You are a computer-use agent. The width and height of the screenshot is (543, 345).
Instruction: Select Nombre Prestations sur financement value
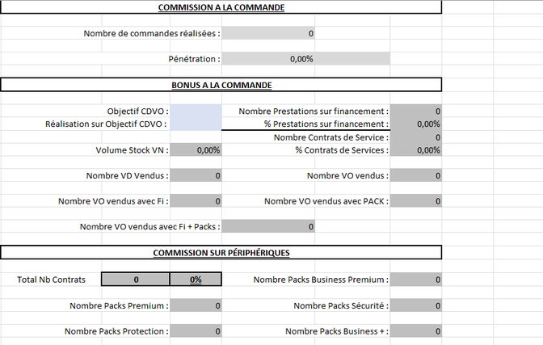coord(415,111)
